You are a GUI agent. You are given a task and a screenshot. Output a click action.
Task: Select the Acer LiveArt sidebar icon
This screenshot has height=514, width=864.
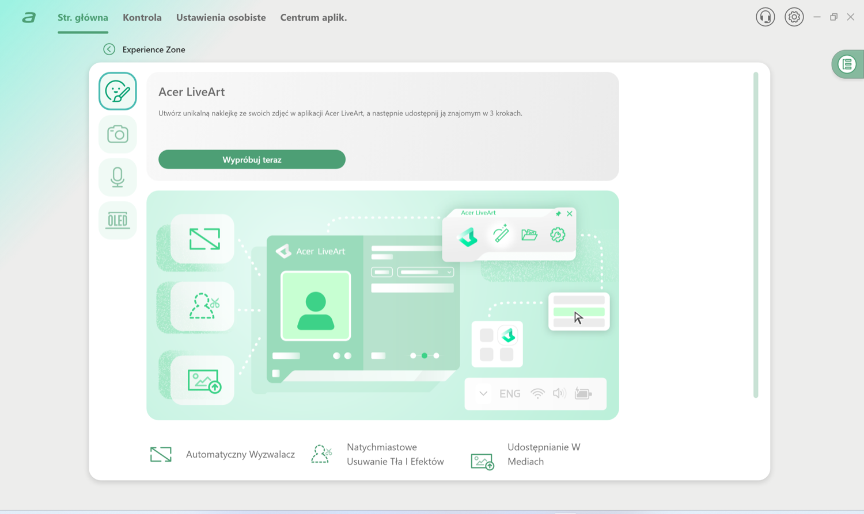pos(118,91)
